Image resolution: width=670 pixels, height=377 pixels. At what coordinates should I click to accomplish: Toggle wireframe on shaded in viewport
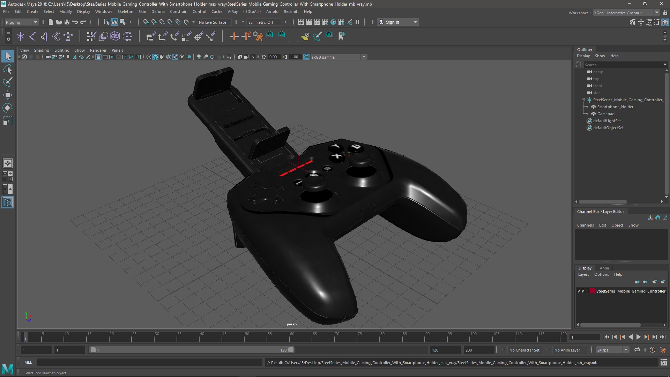[169, 57]
